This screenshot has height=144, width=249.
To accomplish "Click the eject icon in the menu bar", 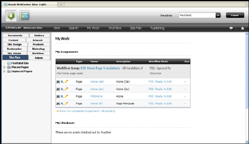I will click(243, 28).
